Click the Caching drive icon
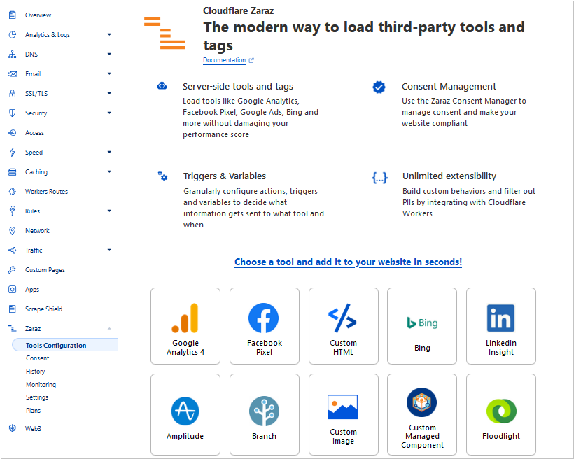Image resolution: width=574 pixels, height=459 pixels. click(13, 171)
